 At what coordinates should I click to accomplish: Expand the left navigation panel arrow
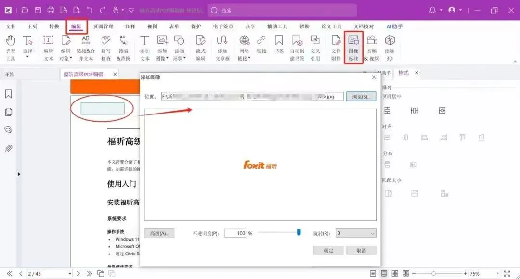point(19,174)
